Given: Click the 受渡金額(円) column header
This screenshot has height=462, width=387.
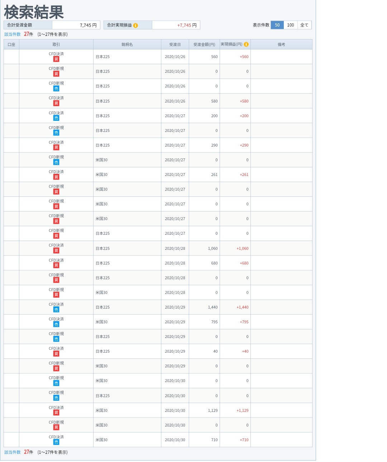Looking at the screenshot, I should [204, 44].
